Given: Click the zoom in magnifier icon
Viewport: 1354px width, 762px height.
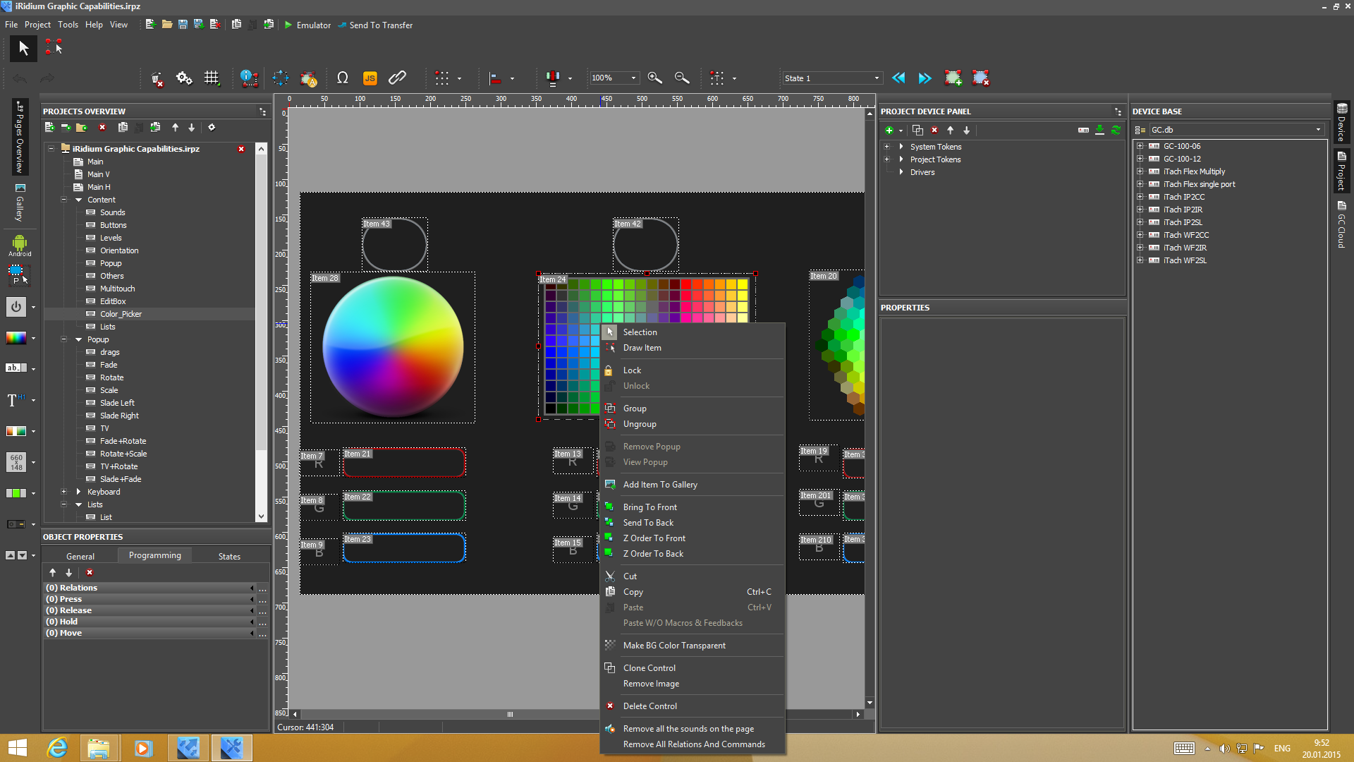Looking at the screenshot, I should tap(654, 78).
